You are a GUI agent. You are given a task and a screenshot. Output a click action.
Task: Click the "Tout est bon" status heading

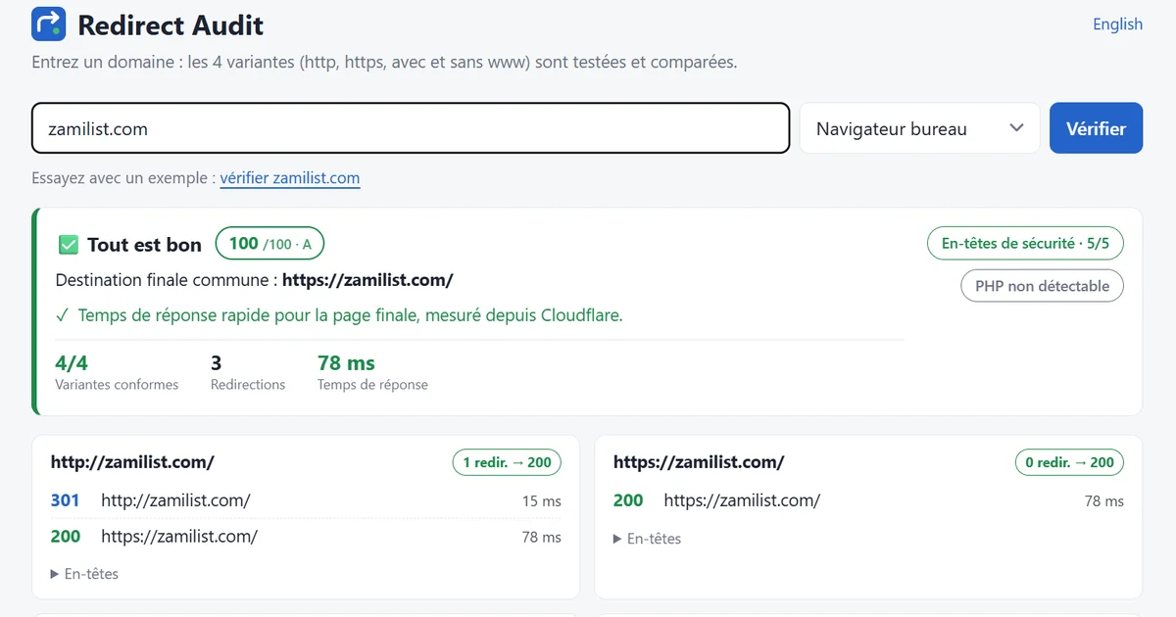pos(144,245)
